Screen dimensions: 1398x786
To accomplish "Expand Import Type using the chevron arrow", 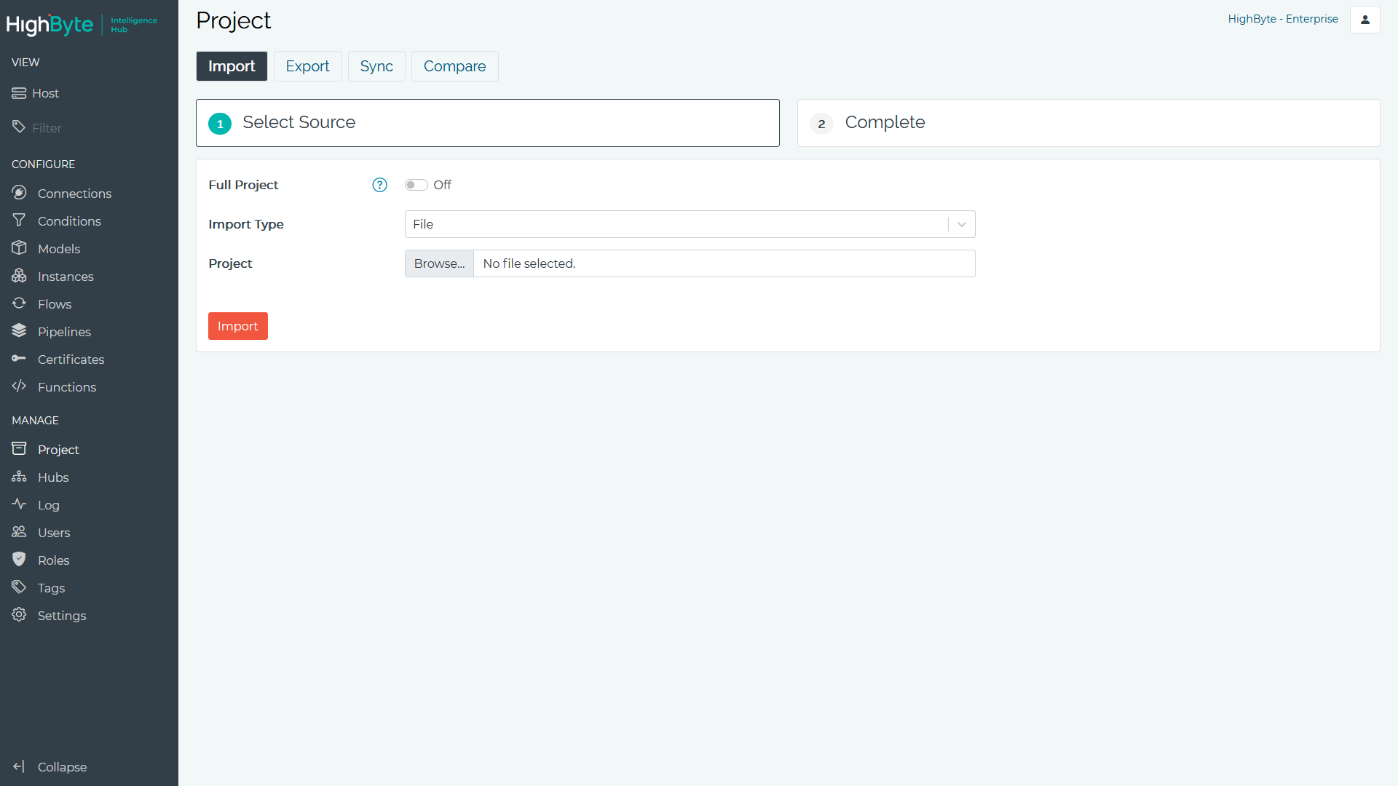I will (x=962, y=224).
